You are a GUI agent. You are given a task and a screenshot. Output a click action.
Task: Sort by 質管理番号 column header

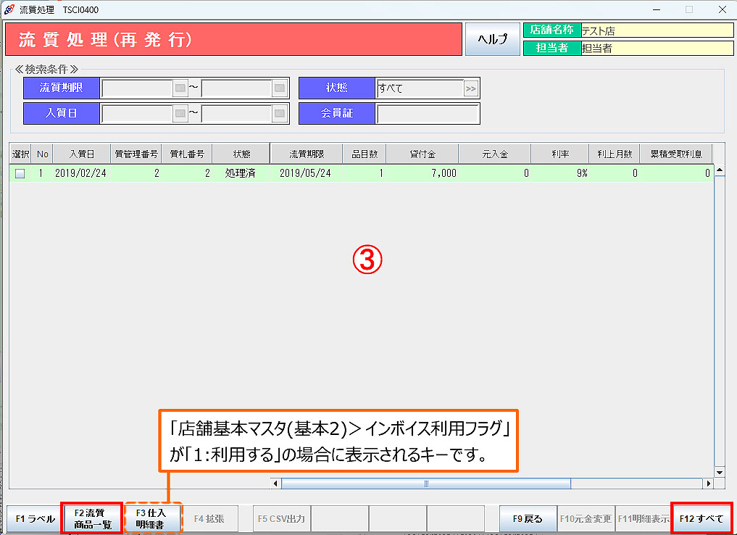[x=136, y=154]
